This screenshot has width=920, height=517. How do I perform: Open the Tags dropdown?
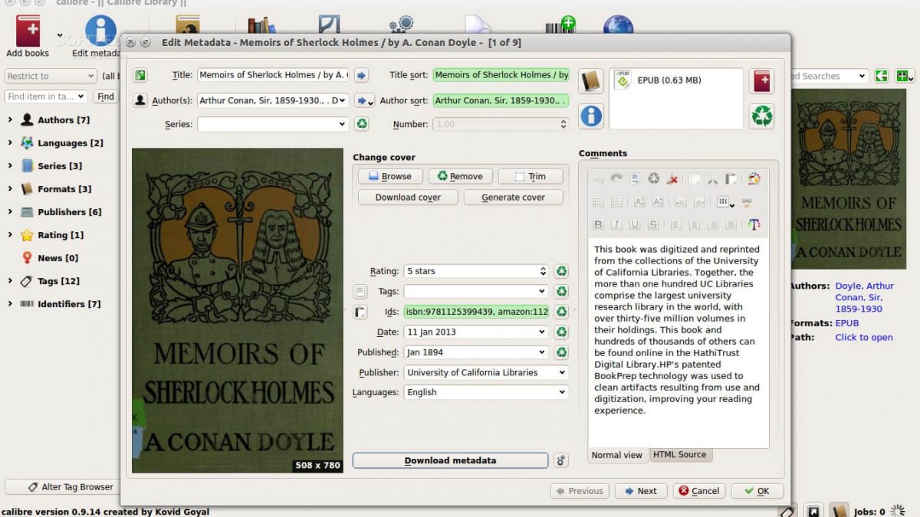(x=542, y=292)
